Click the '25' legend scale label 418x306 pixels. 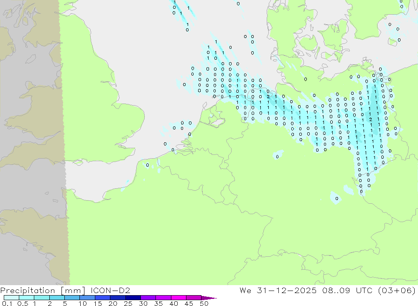pos(128,303)
